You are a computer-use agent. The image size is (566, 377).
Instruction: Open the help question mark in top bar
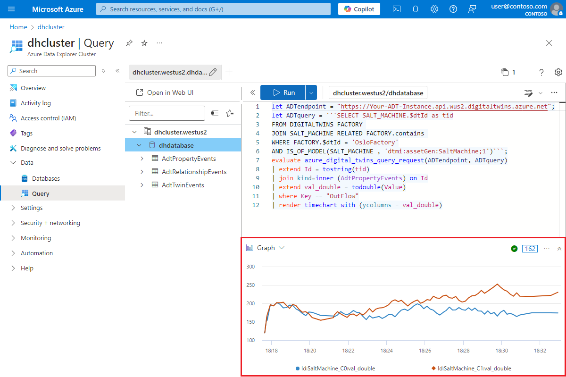(453, 9)
